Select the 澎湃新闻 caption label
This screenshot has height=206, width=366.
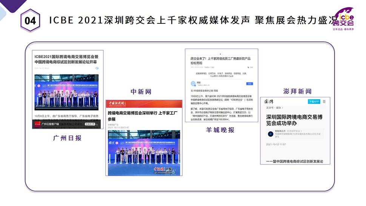(297, 91)
